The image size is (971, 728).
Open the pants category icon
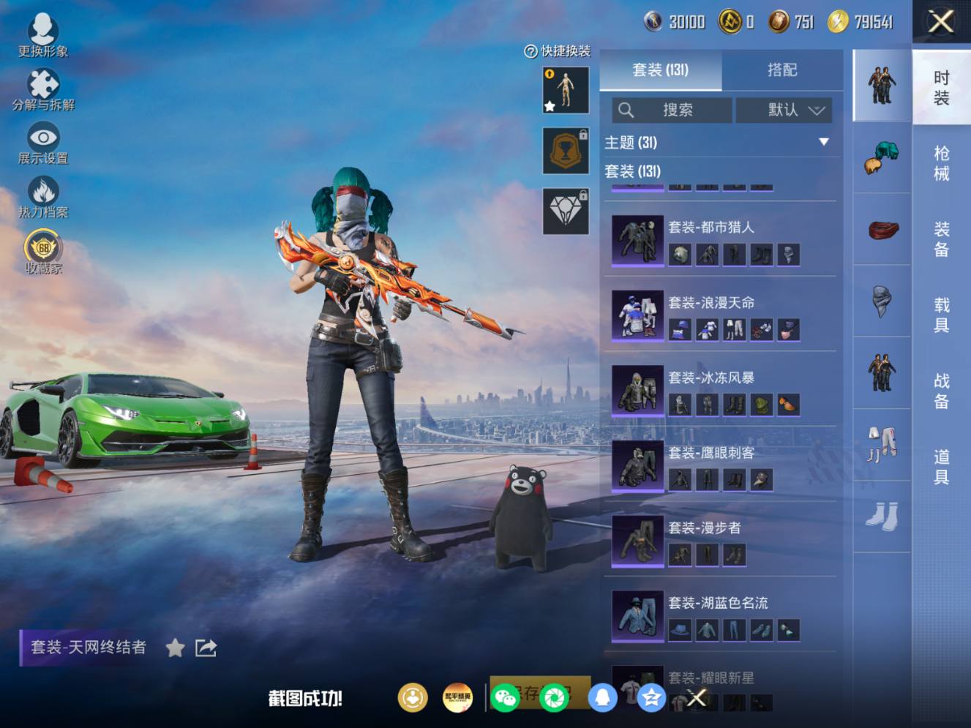tap(882, 444)
